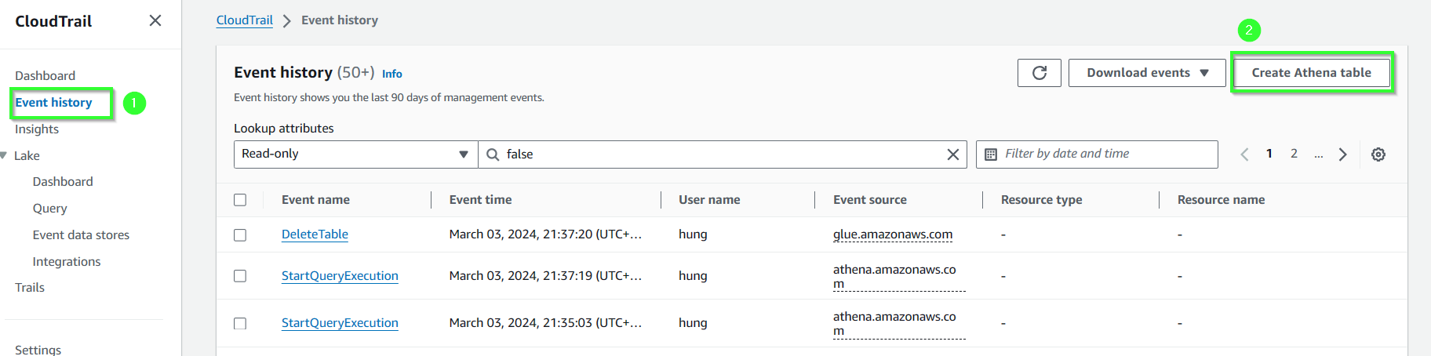Click the Event history breadcrumb text
Viewport: 1431px width, 356px height.
340,20
